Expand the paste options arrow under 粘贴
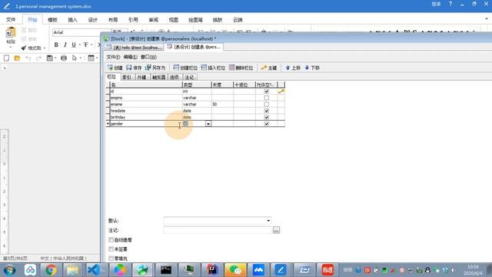The image size is (492, 277). click(11, 47)
